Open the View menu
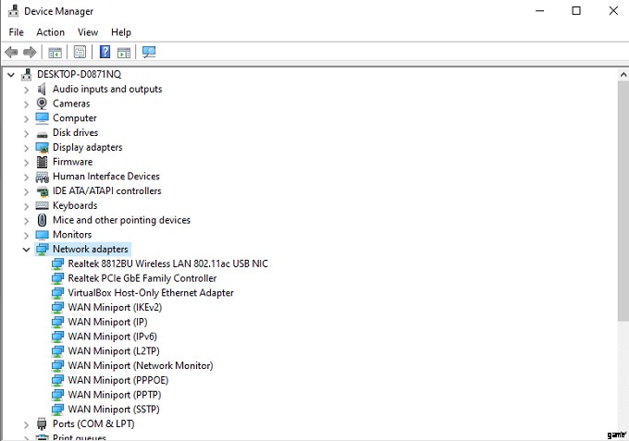Image resolution: width=629 pixels, height=441 pixels. click(88, 32)
